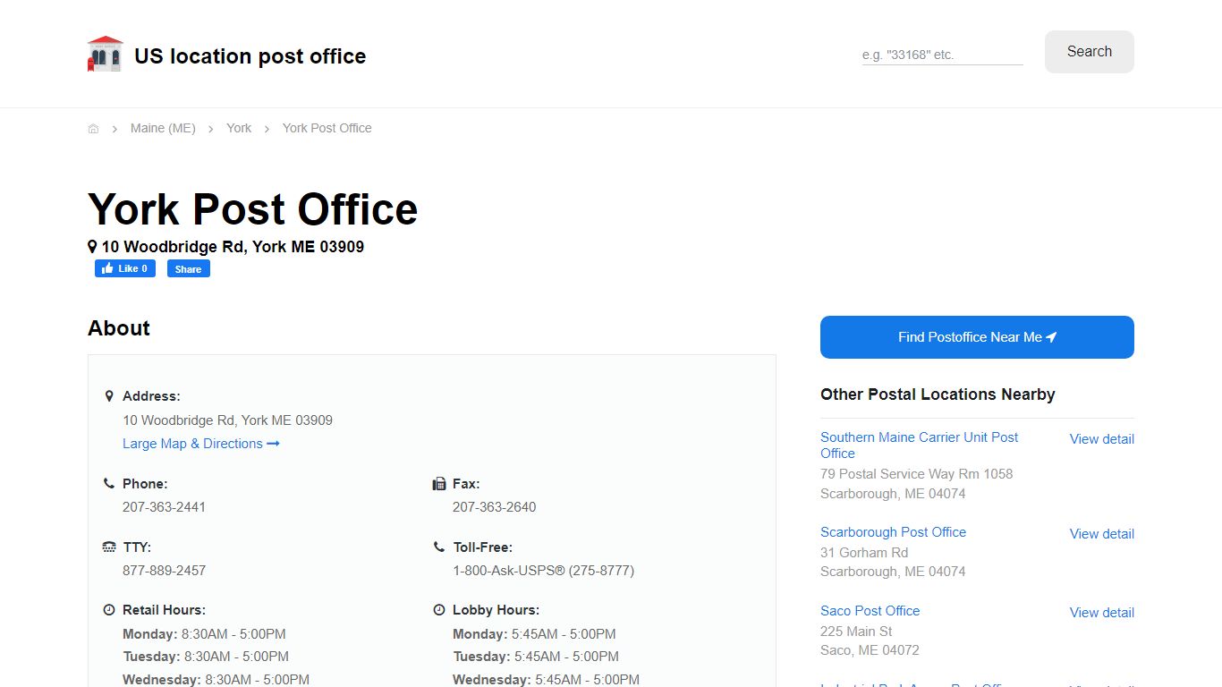Viewport: 1222px width, 687px height.
Task: Go to Maine (ME) breadcrumb
Action: click(x=163, y=128)
